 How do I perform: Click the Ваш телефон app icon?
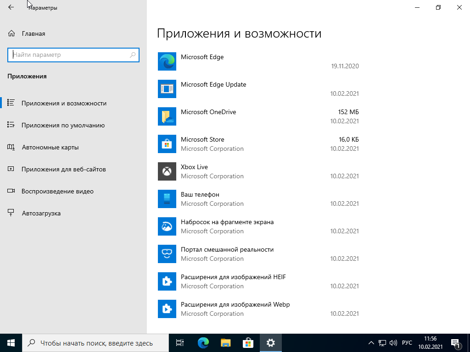pyautogui.click(x=167, y=199)
